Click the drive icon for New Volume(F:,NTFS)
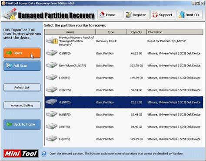Screen dimensions: 206x161 click(52, 65)
